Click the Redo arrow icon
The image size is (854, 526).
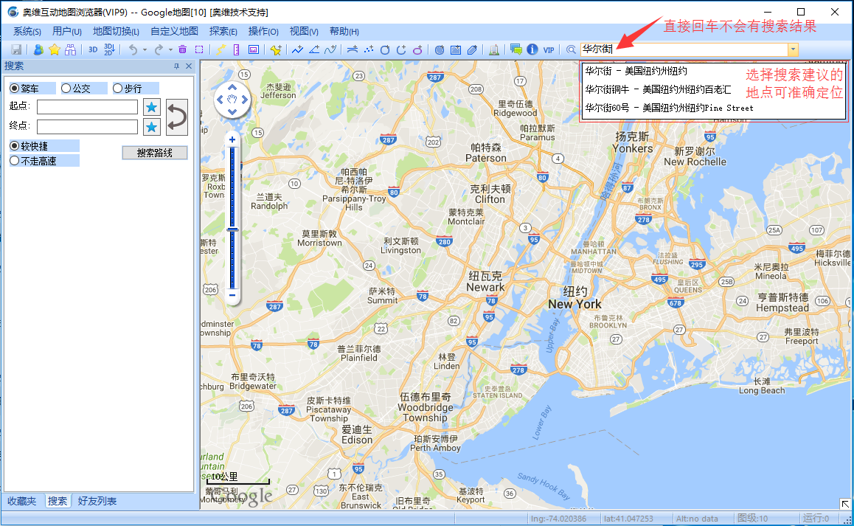point(159,49)
